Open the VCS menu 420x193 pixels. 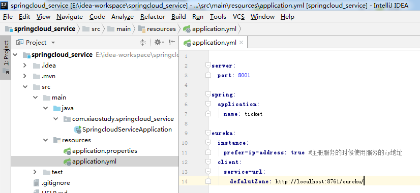238,17
